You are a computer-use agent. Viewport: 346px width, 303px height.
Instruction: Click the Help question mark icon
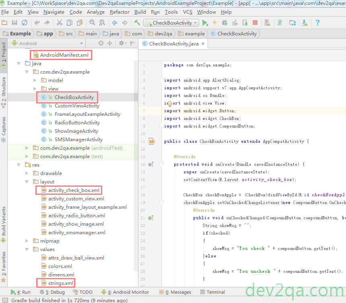click(317, 23)
